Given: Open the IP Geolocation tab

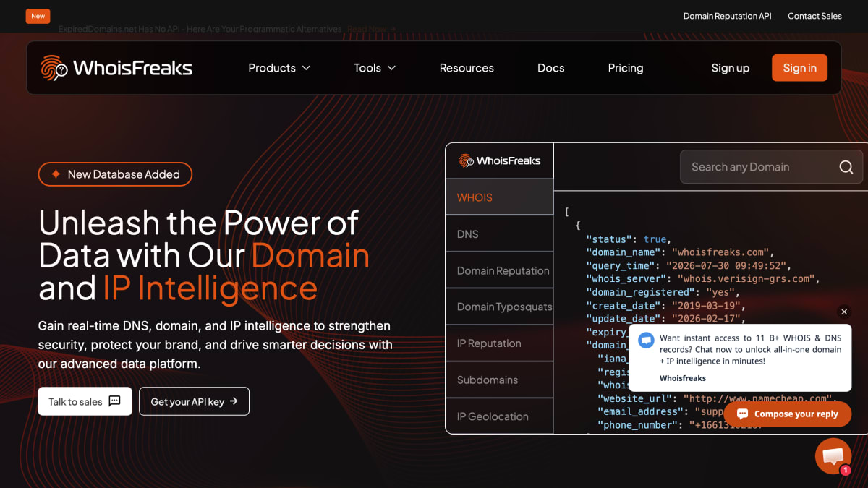Looking at the screenshot, I should tap(499, 416).
